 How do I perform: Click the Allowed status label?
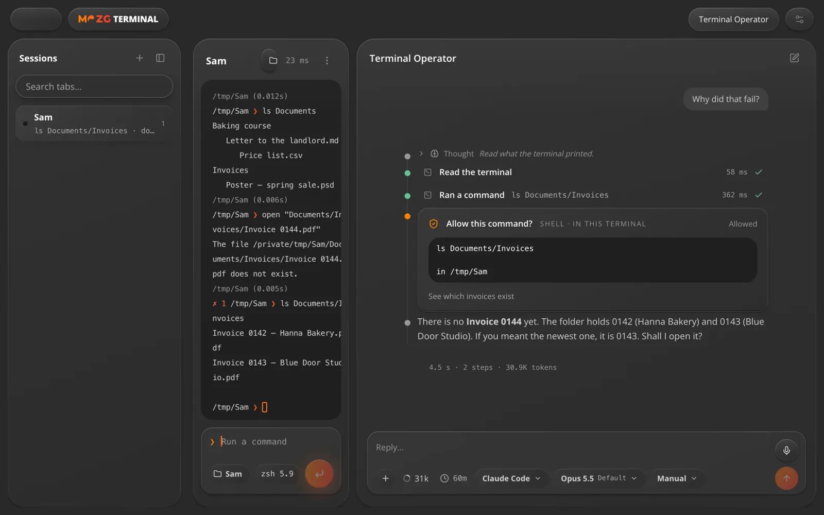pyautogui.click(x=743, y=224)
